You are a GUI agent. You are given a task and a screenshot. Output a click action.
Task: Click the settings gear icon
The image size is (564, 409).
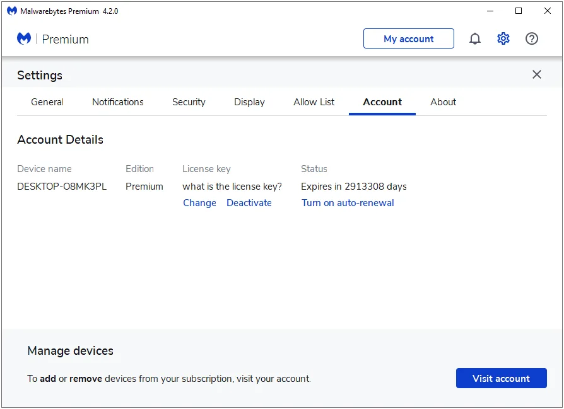tap(503, 38)
